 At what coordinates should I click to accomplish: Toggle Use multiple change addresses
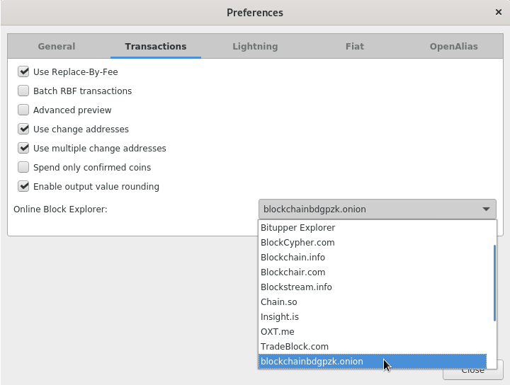pyautogui.click(x=23, y=149)
